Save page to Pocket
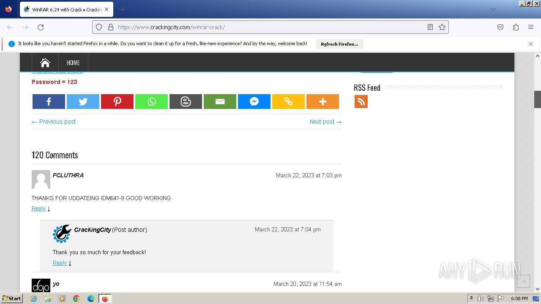The height and width of the screenshot is (304, 541). [500, 27]
